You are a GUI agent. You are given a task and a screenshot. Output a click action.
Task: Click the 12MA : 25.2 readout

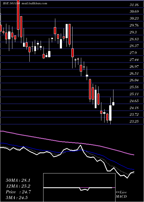click(18, 186)
